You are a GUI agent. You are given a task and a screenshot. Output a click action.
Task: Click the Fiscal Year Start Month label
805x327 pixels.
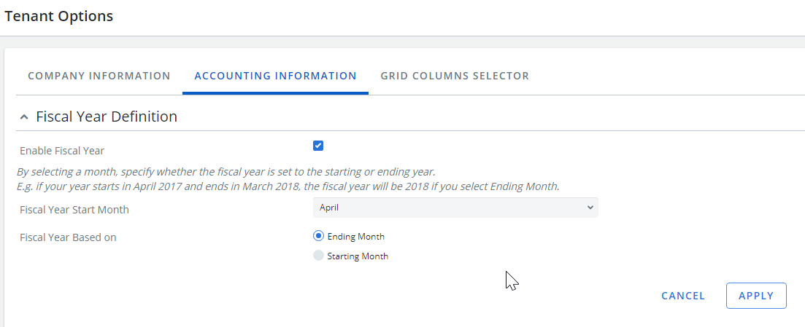point(74,210)
